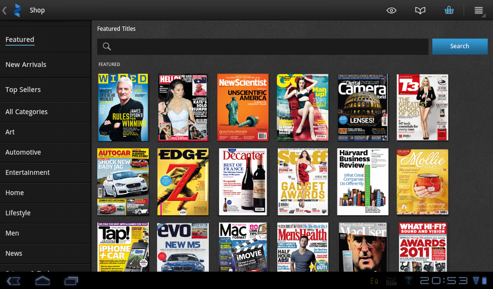Image resolution: width=493 pixels, height=289 pixels.
Task: Select the Harvard Business Review cover
Action: pos(363,182)
